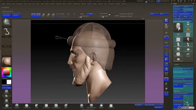Click Make PolyMesh3D button
Screen dimensions: 196x110
(186, 14)
